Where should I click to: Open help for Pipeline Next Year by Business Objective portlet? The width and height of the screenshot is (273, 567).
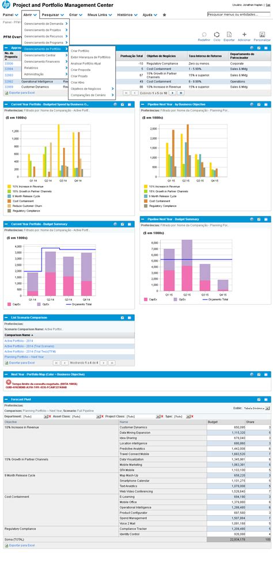pos(252,104)
